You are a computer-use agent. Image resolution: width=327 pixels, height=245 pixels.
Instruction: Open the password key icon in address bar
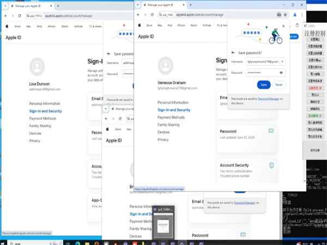coord(278,15)
